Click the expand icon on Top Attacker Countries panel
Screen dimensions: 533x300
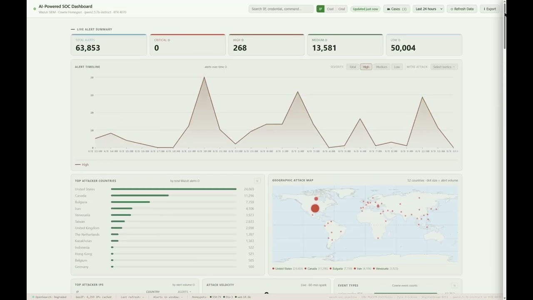(257, 181)
